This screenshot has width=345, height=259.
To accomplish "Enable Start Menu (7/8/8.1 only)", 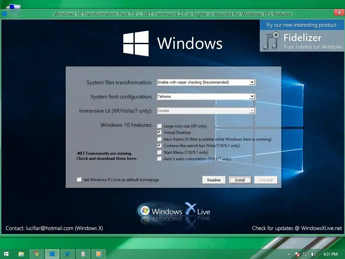I will [159, 152].
